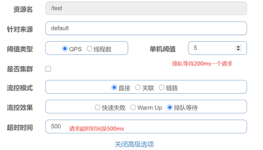263x150 pixels.
Task: Select Warm Up flow control effect
Action: 133,107
